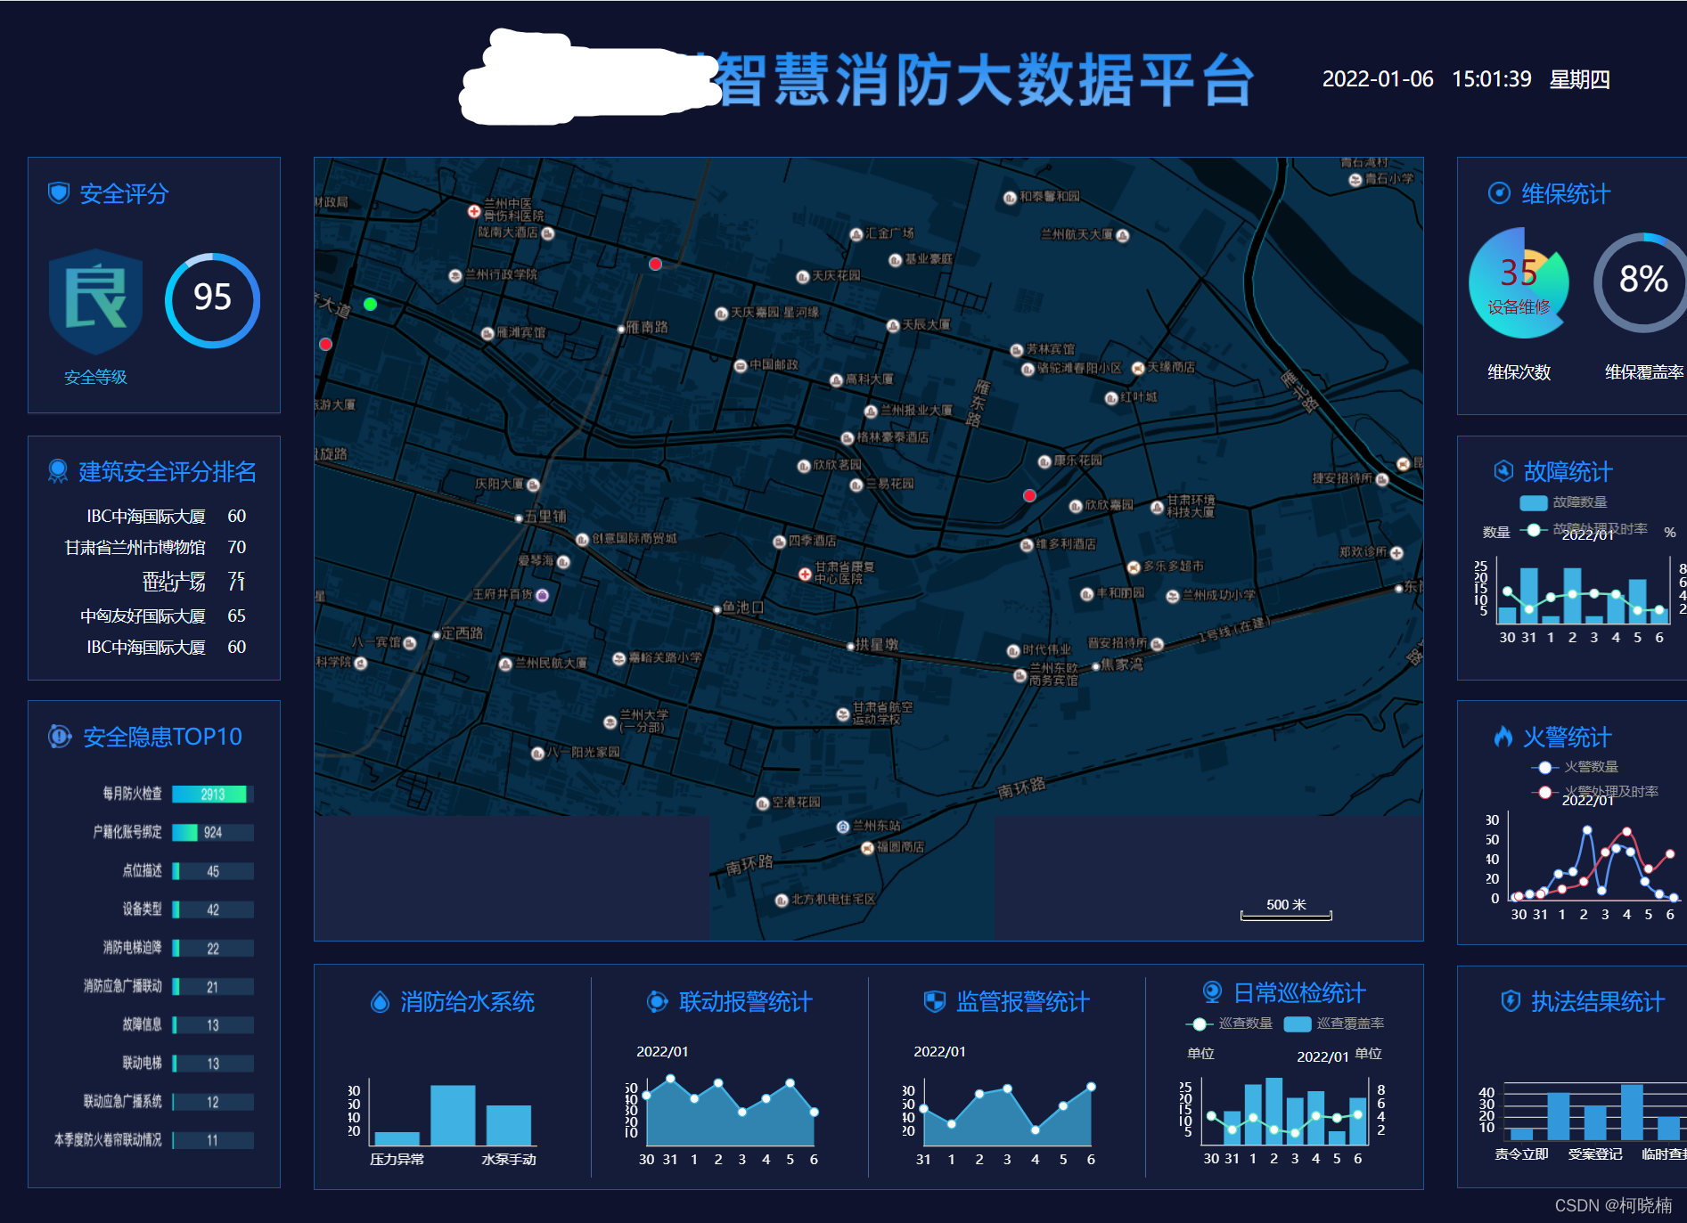Open the 2022/01 date selector in 监管报警统计
Image resolution: width=1687 pixels, height=1223 pixels.
938,1051
